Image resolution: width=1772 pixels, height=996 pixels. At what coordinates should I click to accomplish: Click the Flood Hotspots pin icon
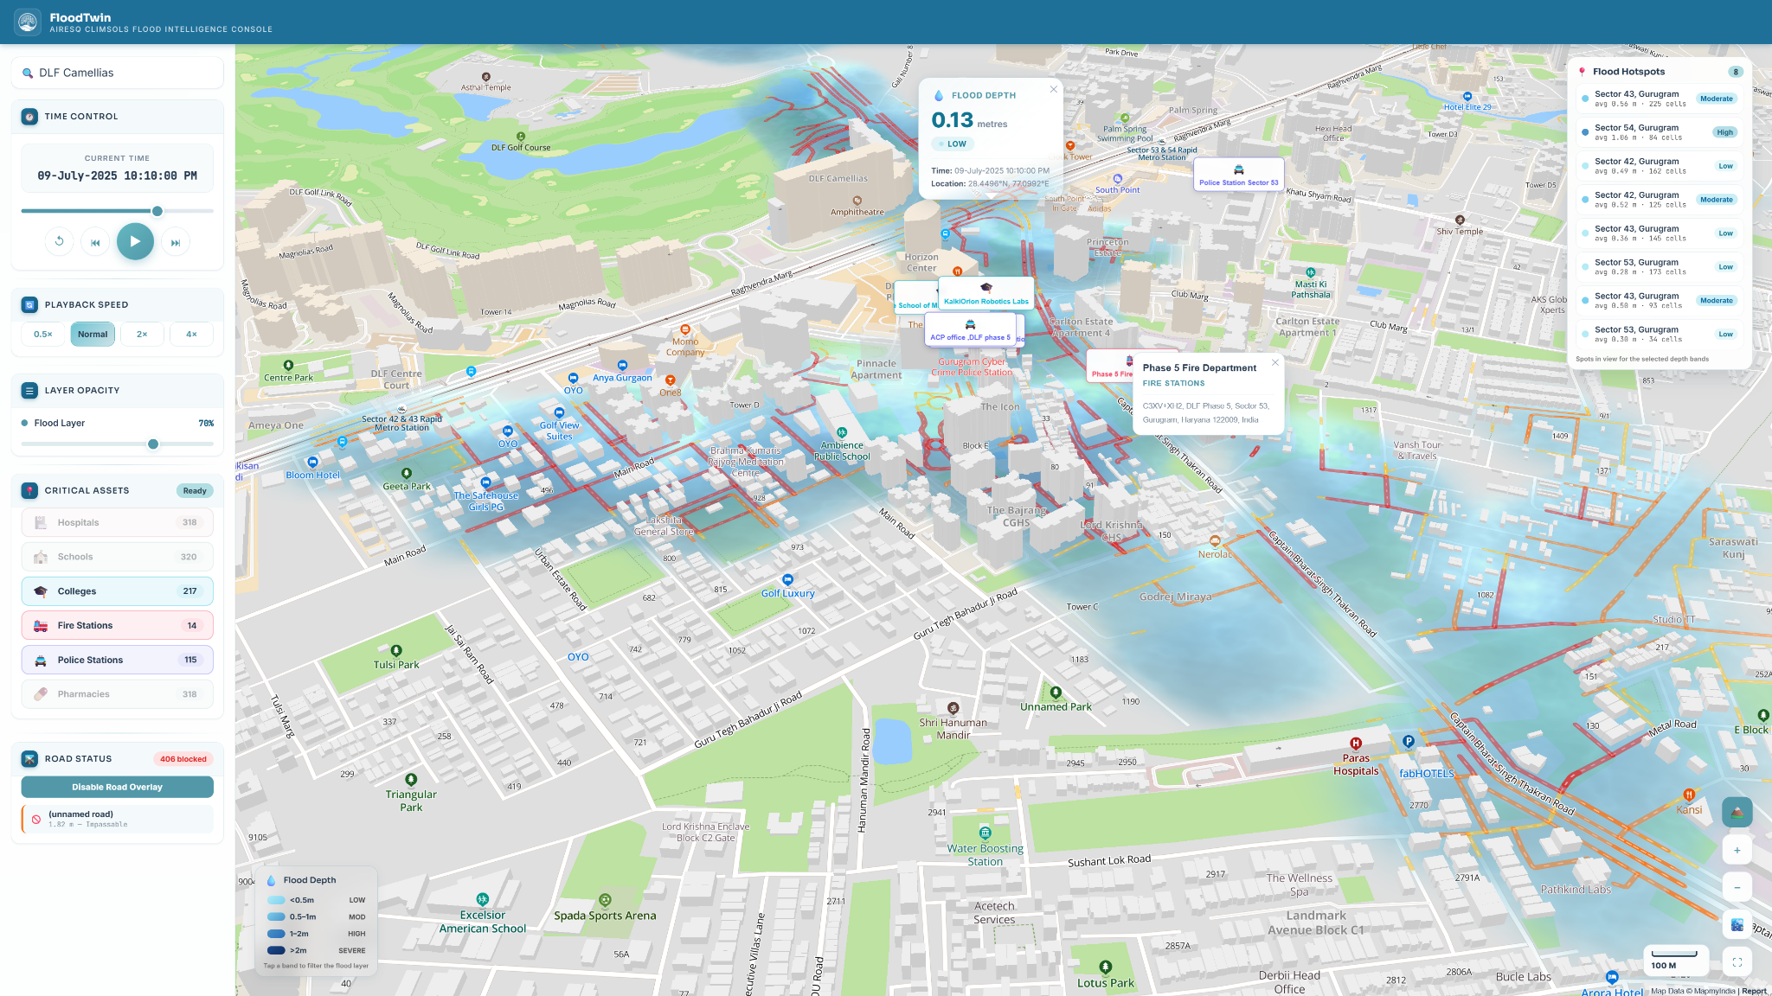pos(1583,72)
